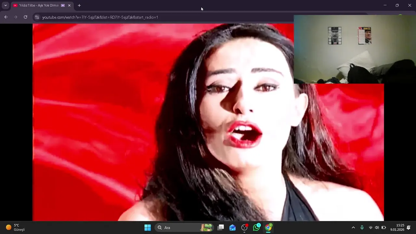Open Task View from the taskbar
This screenshot has width=416, height=234.
pyautogui.click(x=221, y=227)
